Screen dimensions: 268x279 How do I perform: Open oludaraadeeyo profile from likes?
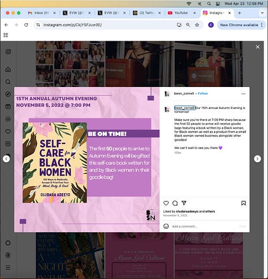click(x=187, y=211)
